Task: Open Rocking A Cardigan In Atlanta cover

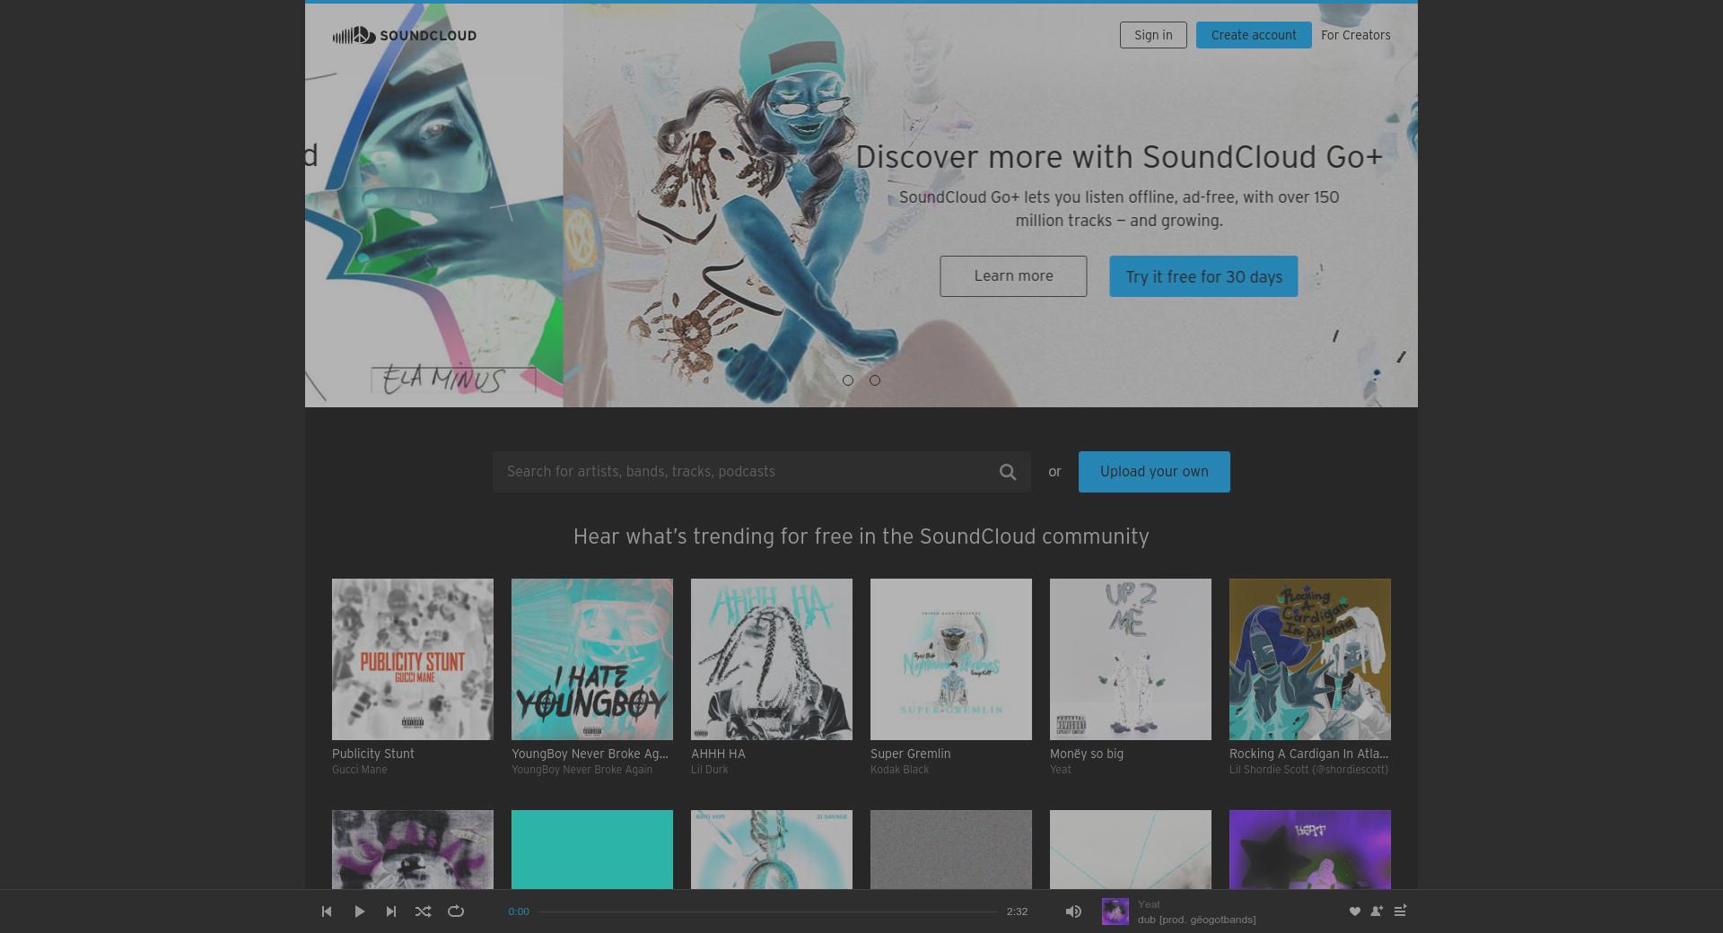Action: [x=1310, y=659]
